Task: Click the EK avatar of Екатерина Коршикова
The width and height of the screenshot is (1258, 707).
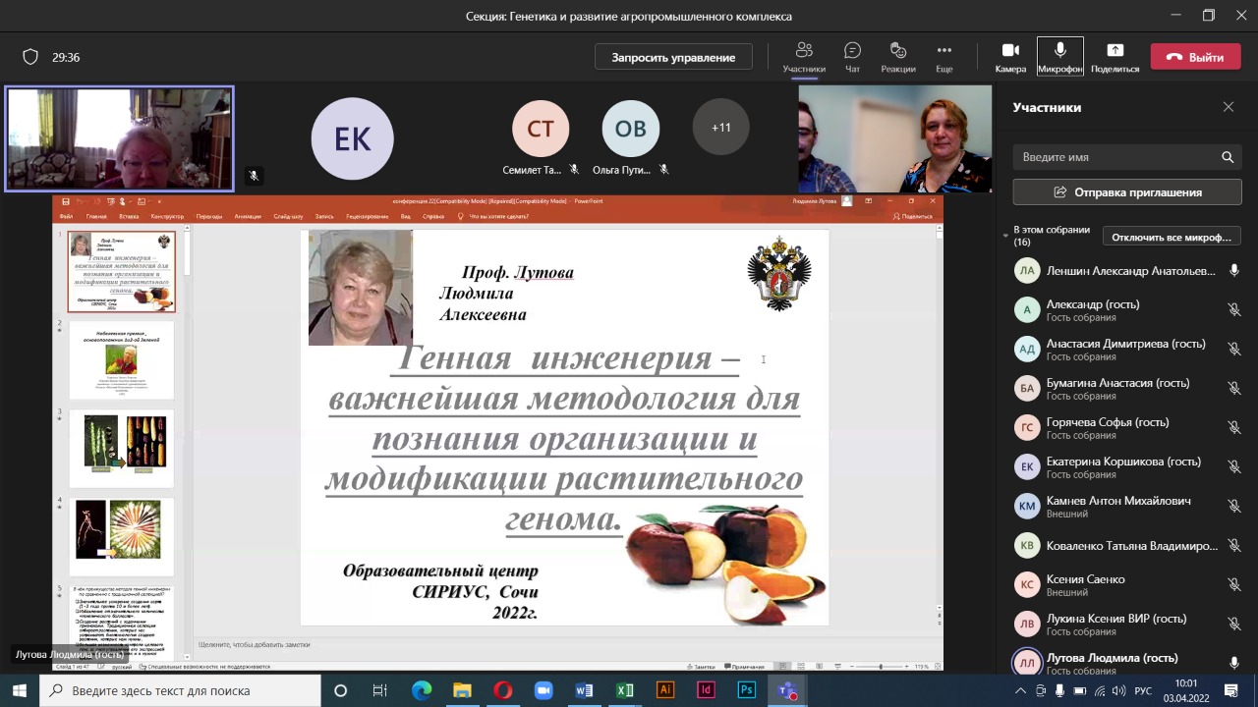Action: [x=1027, y=466]
